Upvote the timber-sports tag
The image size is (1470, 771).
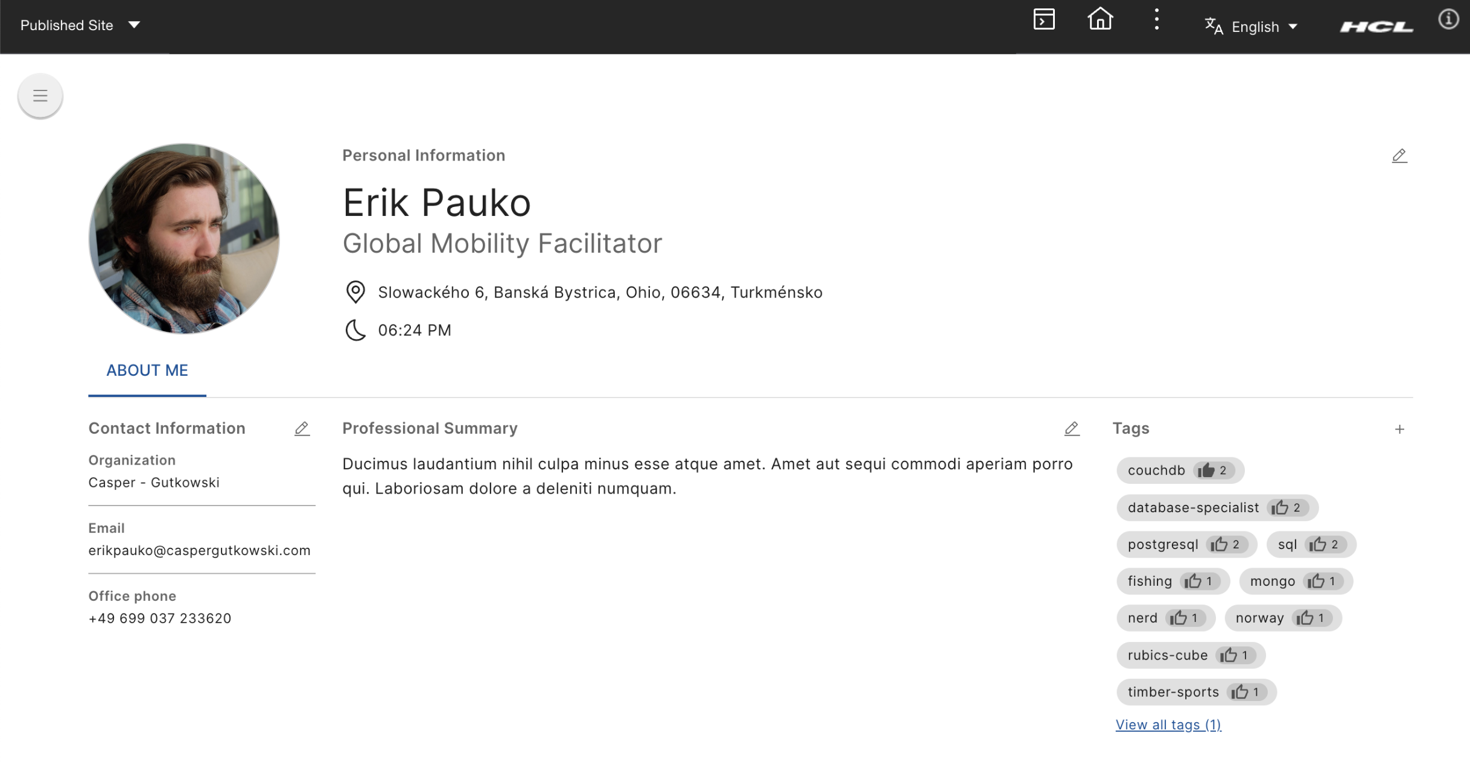pyautogui.click(x=1241, y=692)
